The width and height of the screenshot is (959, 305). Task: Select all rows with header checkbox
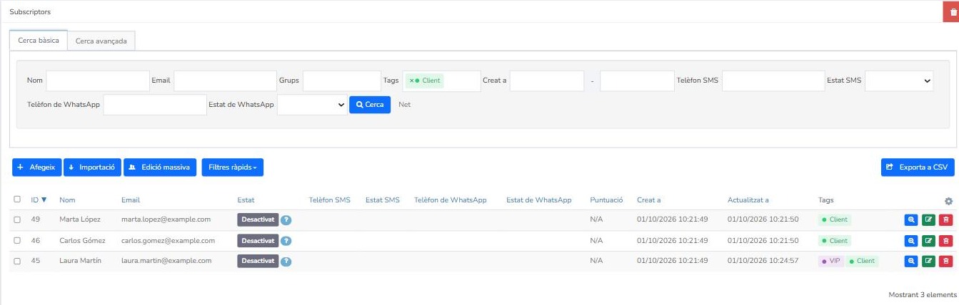pos(17,200)
